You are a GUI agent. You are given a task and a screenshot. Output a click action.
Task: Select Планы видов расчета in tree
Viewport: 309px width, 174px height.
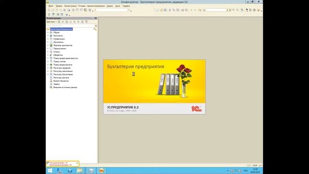63,65
